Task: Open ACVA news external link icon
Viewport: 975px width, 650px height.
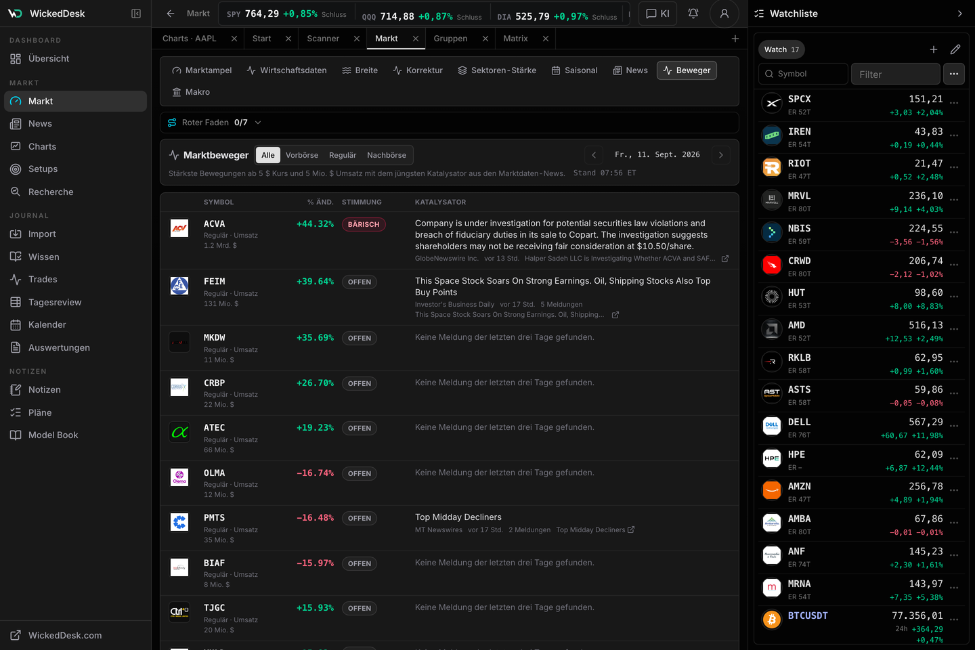Action: click(725, 259)
